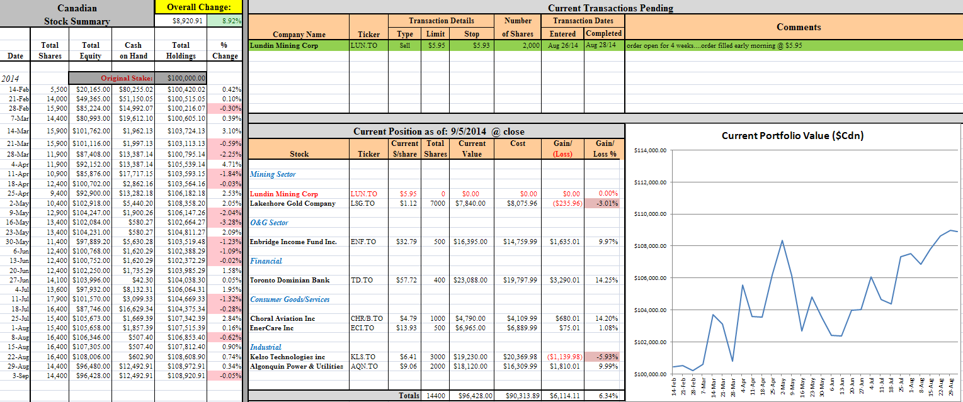Click the Mining Sector heading
Image resolution: width=963 pixels, height=402 pixels.
point(273,174)
